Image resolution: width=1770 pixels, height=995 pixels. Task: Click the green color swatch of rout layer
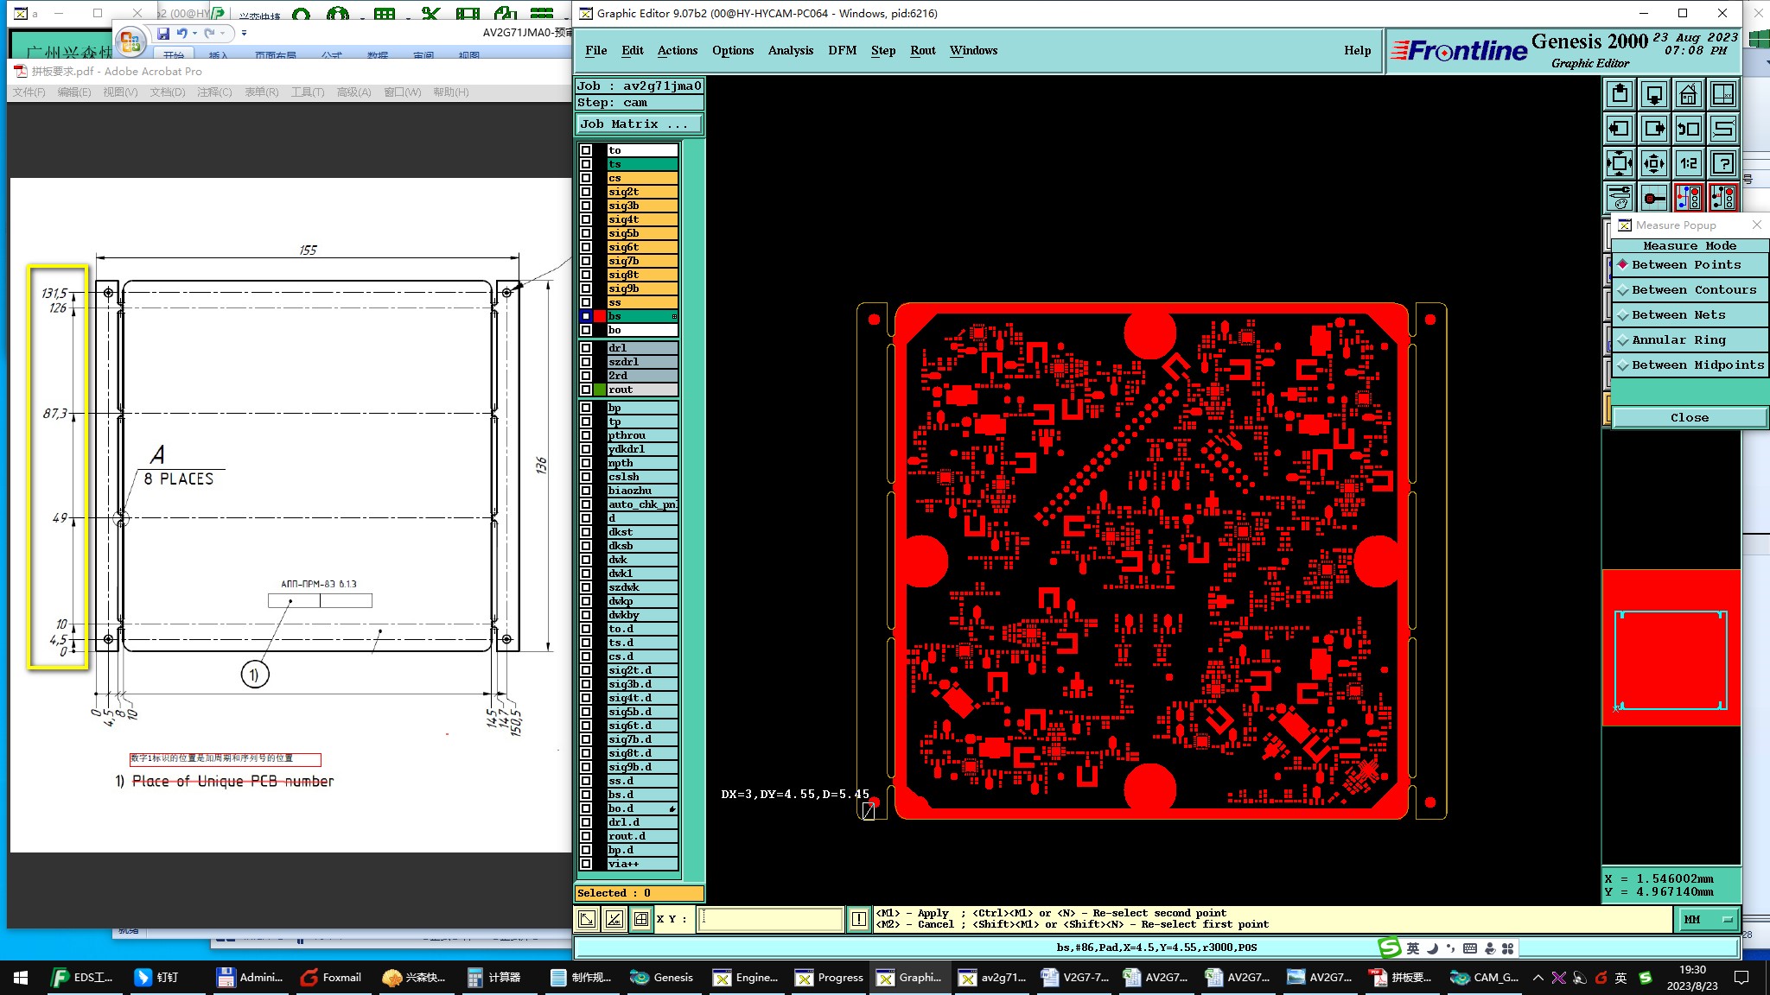click(600, 390)
